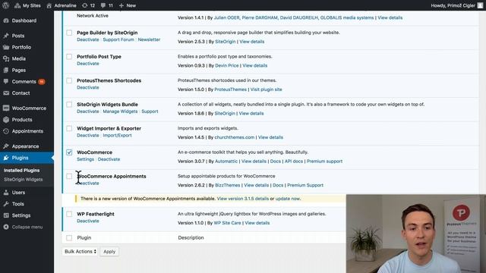View details of WP Featherlight
Viewport: 486px width, 273px height.
click(257, 223)
